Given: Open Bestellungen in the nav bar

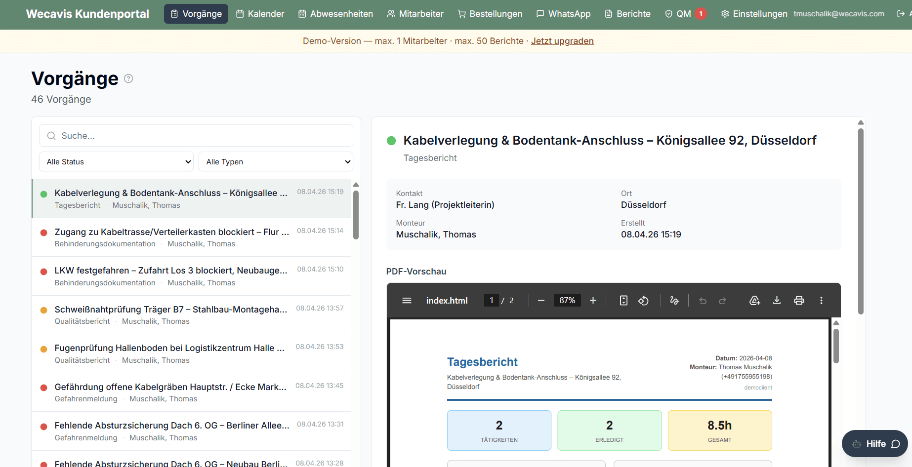Looking at the screenshot, I should pos(490,14).
